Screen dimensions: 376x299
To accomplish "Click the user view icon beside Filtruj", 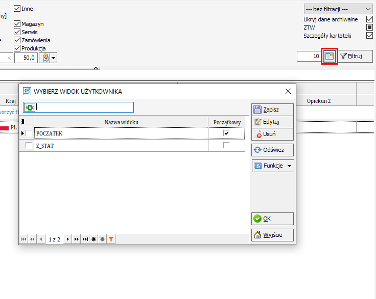I will 330,56.
